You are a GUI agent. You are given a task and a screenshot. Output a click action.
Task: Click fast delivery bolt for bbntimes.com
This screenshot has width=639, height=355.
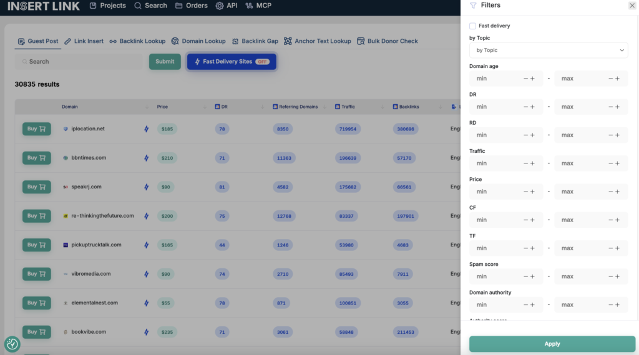click(146, 158)
